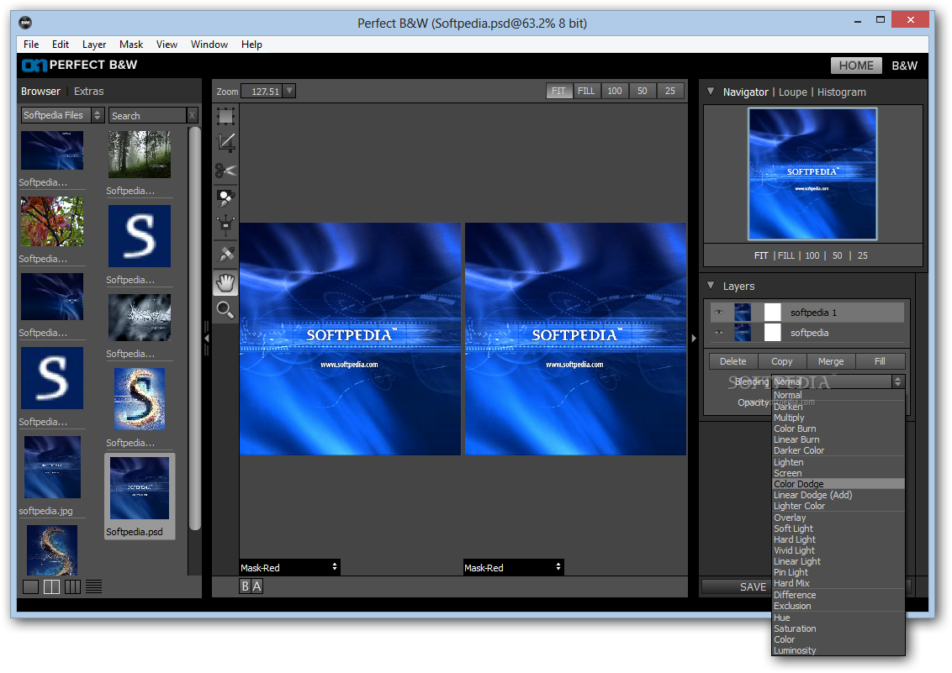
Task: Clear the Search box with X
Action: point(192,115)
